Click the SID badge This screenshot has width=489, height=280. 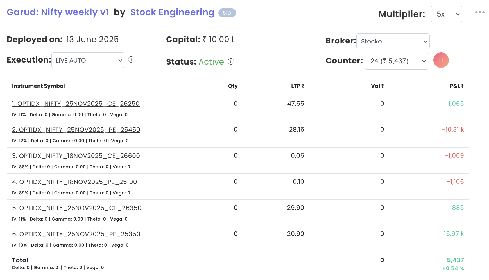point(227,13)
